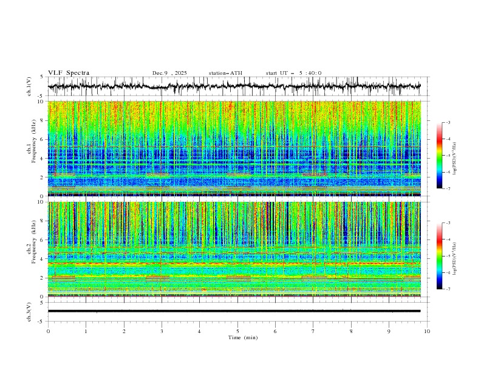Click the "-4" tick on ch.2 colorbar
Viewport: 481px width, 372px height.
(448, 239)
